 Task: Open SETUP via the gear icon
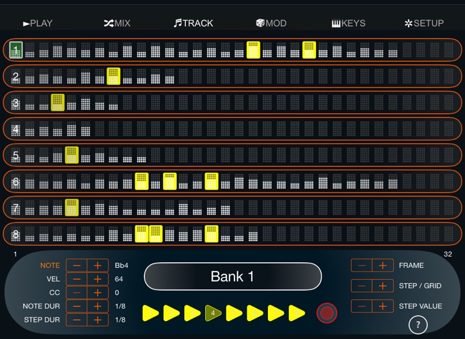click(x=424, y=24)
